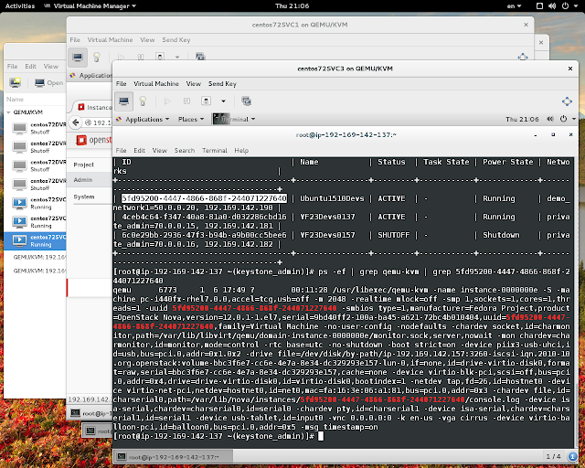The height and width of the screenshot is (468, 585).
Task: Click SHUTOFF status text in terminal
Action: (x=394, y=235)
